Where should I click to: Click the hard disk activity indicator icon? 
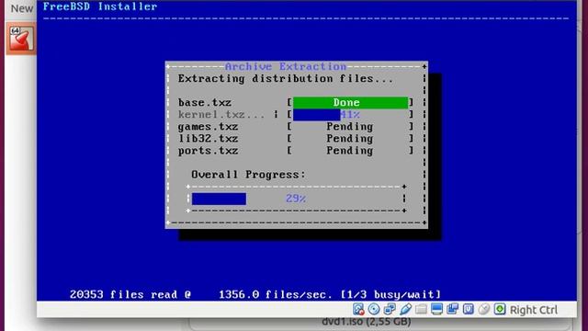tap(358, 309)
